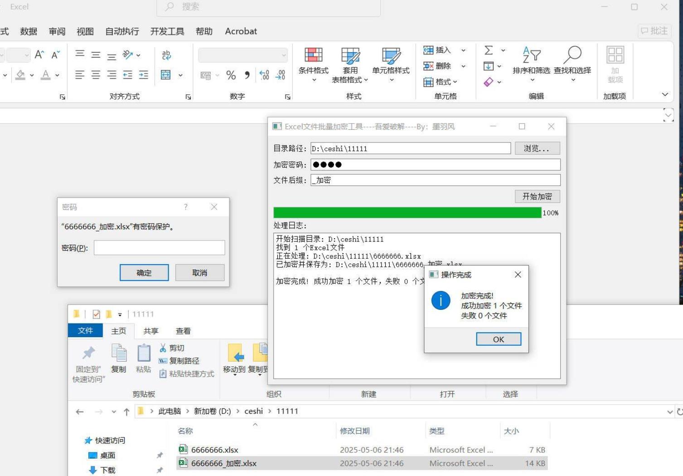Expand the Cell Styles dropdown
Viewport: 683px width, 476px height.
point(392,80)
